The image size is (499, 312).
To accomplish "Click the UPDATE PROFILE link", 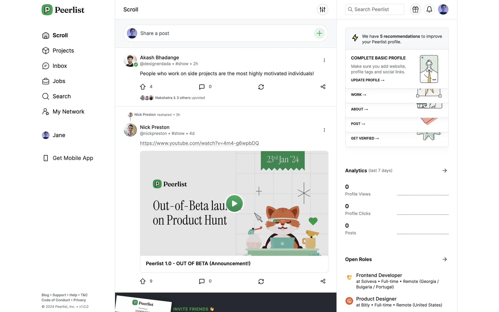I will (x=367, y=80).
